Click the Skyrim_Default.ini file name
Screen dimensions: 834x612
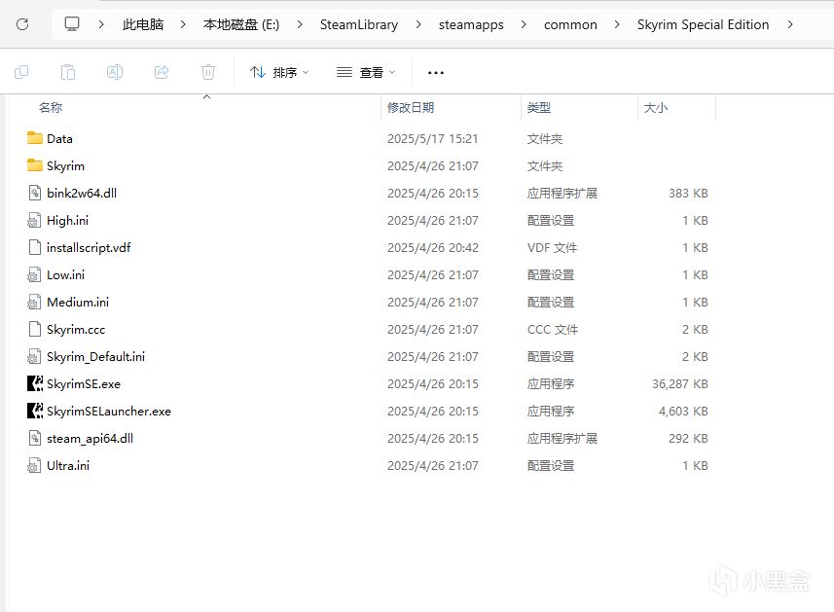pyautogui.click(x=95, y=357)
